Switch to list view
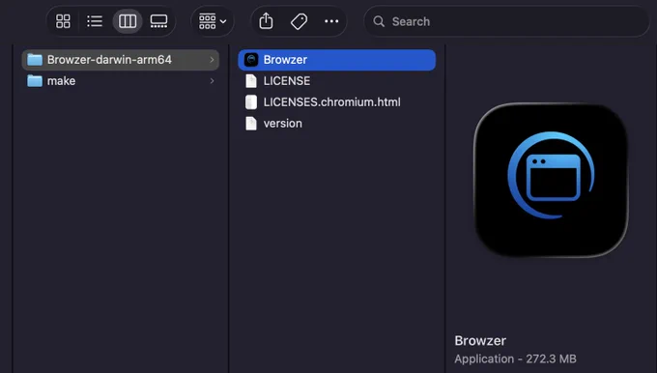This screenshot has width=657, height=373. [x=95, y=21]
